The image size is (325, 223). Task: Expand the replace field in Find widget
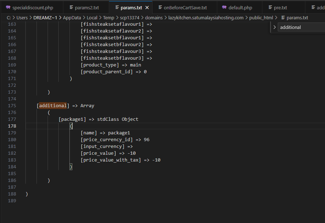[x=275, y=27]
